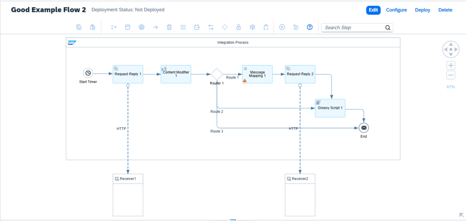Click the Route 2 label
Screen dimensions: 466x221
[217, 112]
